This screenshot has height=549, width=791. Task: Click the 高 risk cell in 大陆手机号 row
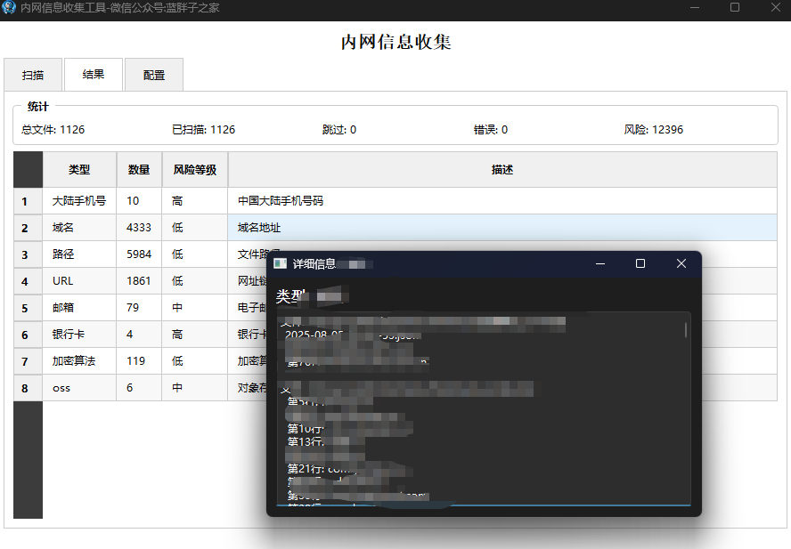(195, 200)
